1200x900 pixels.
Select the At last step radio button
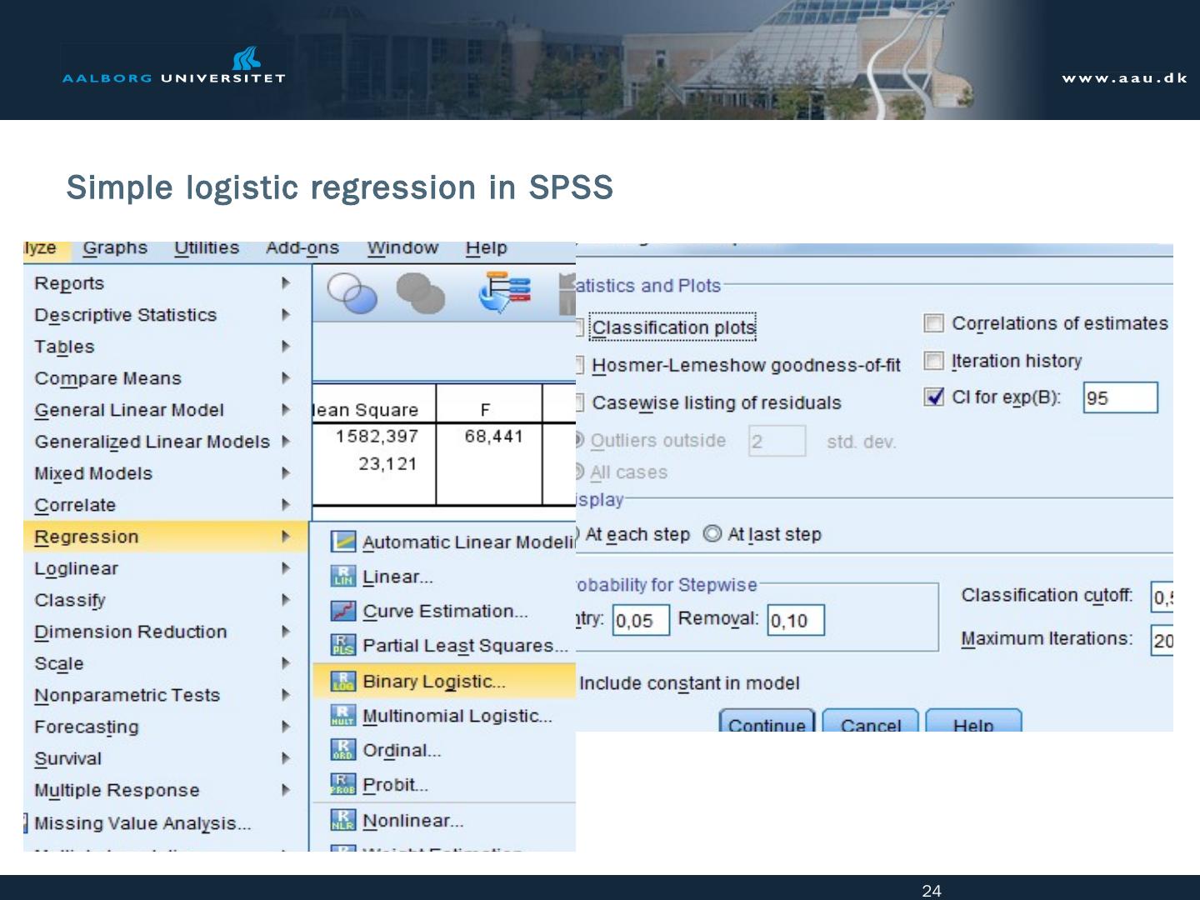(712, 533)
